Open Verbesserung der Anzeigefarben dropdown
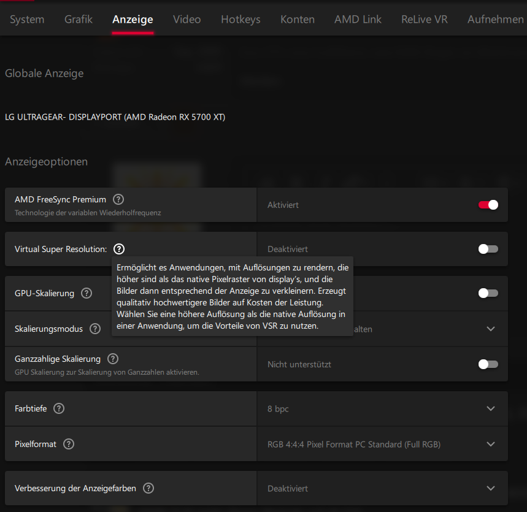Screen dimensions: 527x512 click(382, 488)
